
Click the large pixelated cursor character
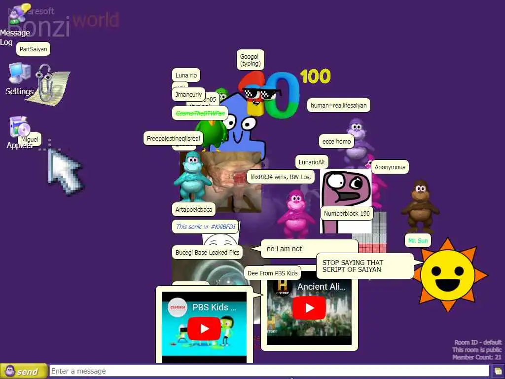[x=66, y=171]
